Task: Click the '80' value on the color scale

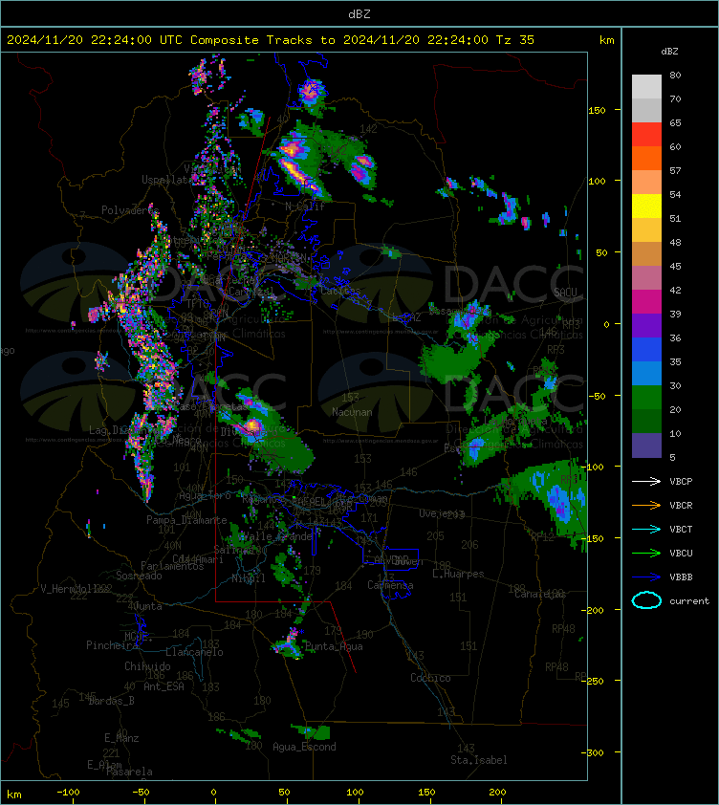Action: tap(675, 76)
